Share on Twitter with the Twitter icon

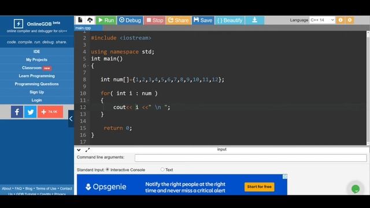coord(30,112)
